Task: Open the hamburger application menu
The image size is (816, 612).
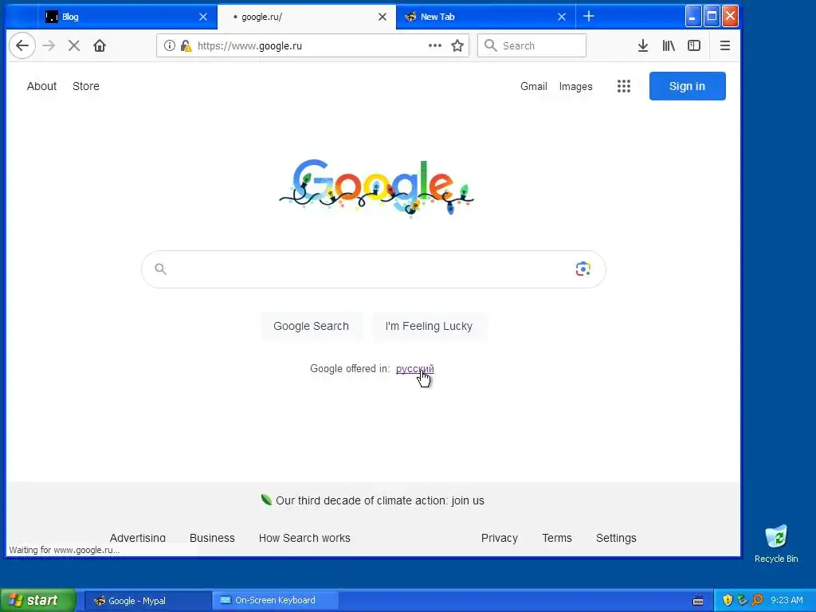Action: (725, 45)
